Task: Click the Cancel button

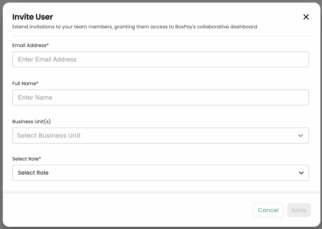Action: click(x=268, y=210)
